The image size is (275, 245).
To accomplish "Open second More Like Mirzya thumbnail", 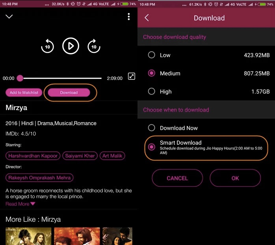I will (x=77, y=236).
